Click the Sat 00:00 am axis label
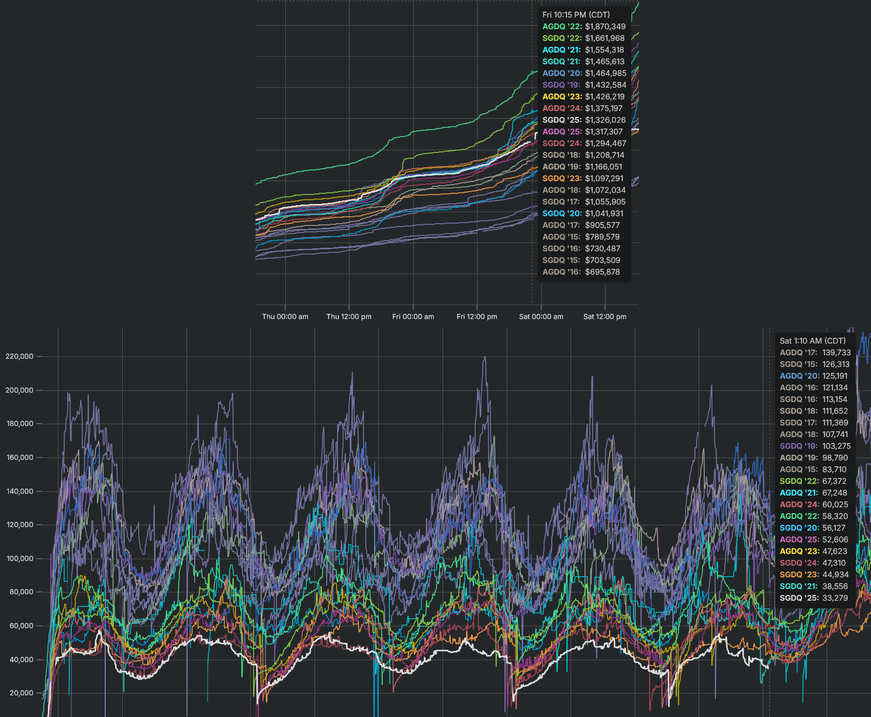Viewport: 871px width, 717px height. point(541,317)
